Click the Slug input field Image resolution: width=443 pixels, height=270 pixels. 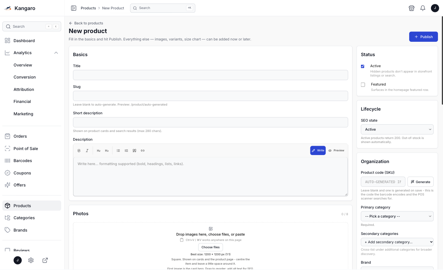(211, 96)
